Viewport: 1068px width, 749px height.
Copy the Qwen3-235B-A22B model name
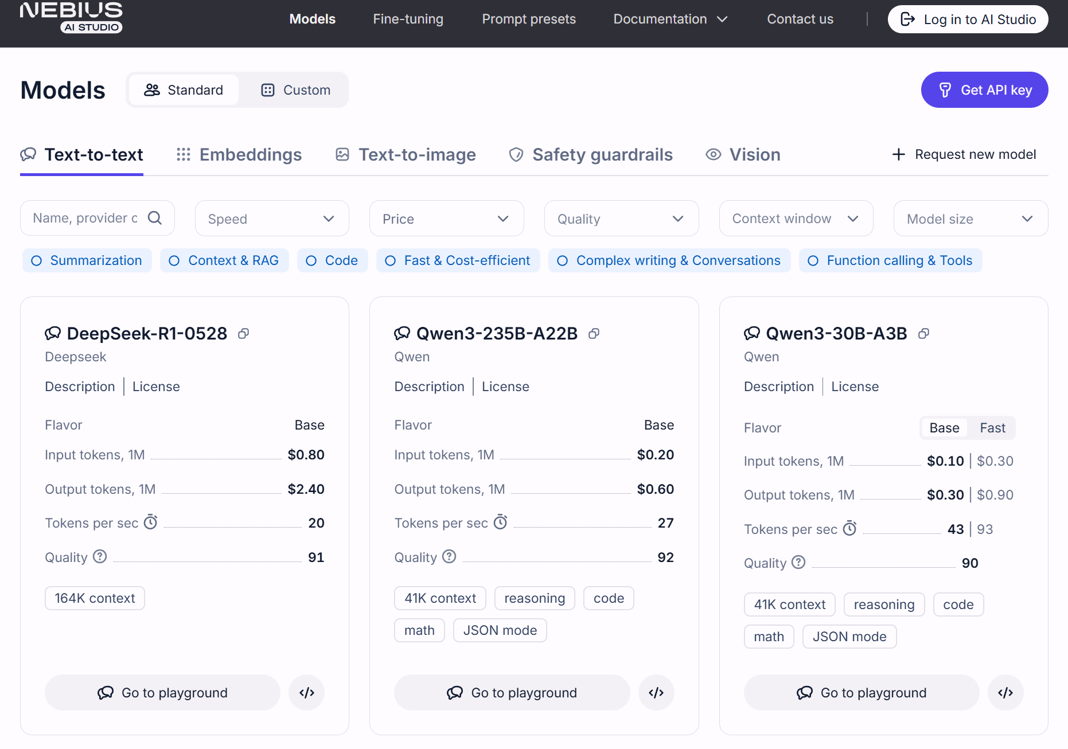tap(594, 334)
